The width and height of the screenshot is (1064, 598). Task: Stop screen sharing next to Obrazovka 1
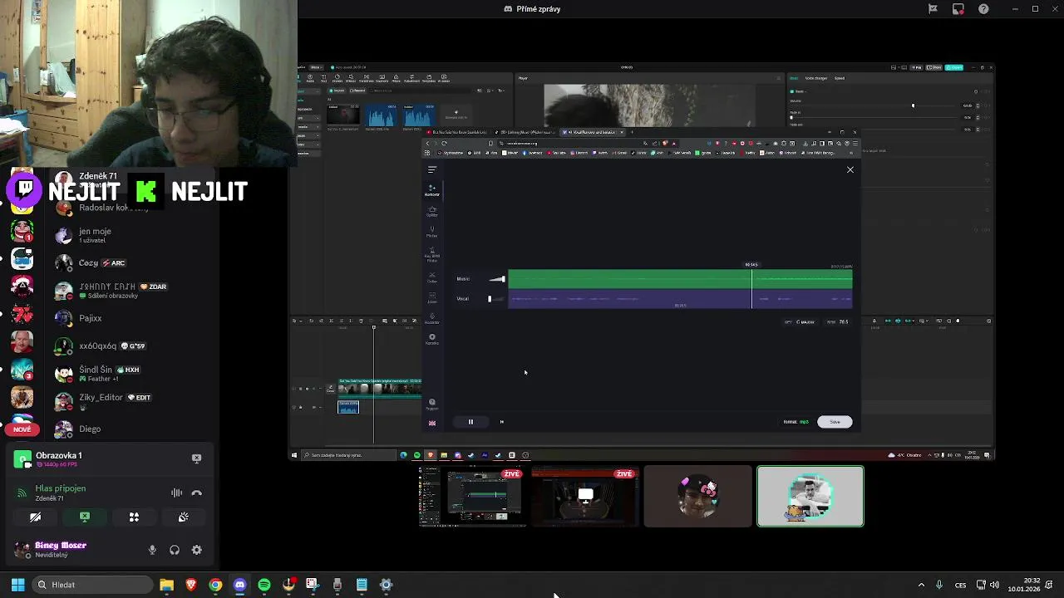(x=196, y=458)
